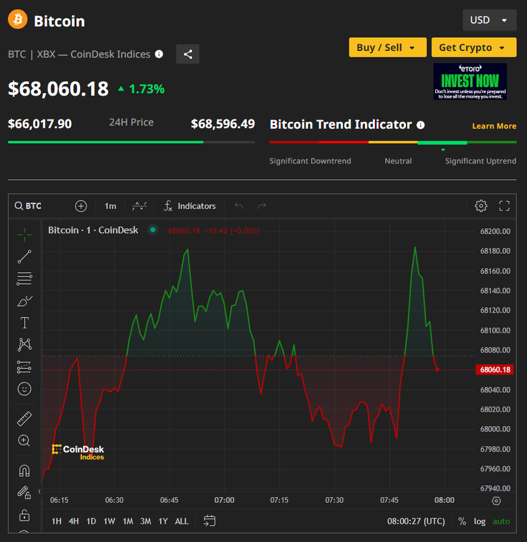527x542 pixels.
Task: Select the trend line drawing tool
Action: pos(24,257)
